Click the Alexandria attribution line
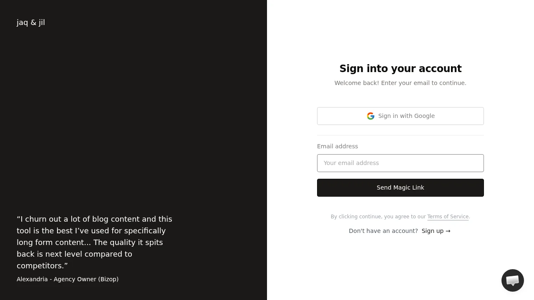The height and width of the screenshot is (300, 534). point(68,279)
